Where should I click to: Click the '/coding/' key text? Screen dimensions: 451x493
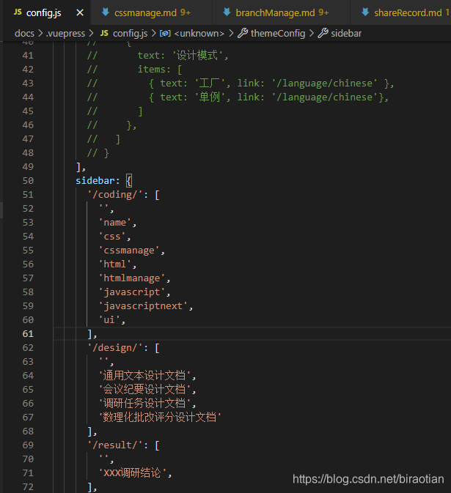[x=115, y=195]
